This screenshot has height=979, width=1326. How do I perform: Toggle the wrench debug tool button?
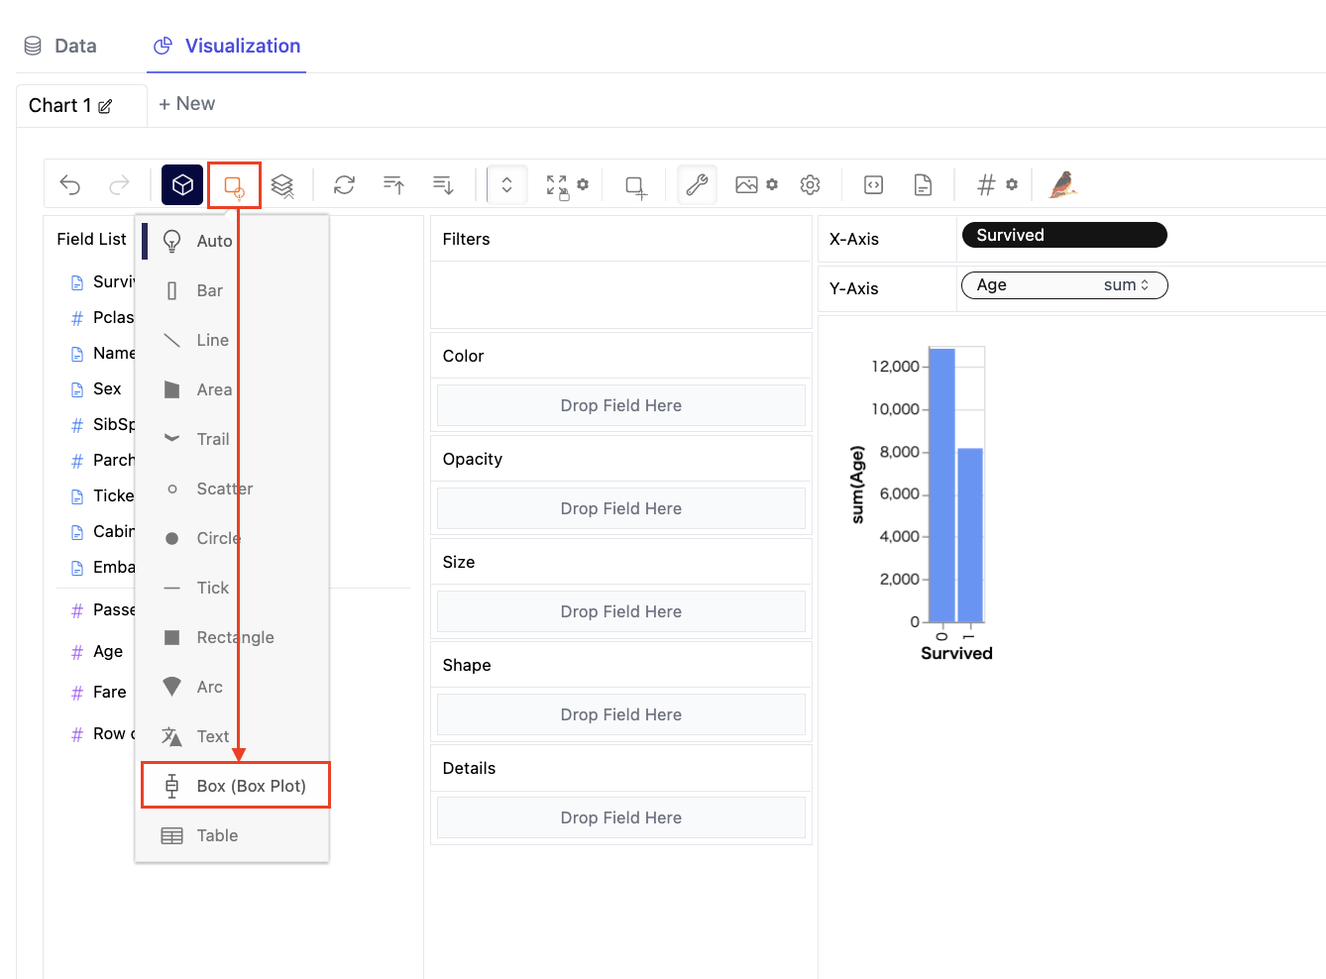[x=698, y=185]
